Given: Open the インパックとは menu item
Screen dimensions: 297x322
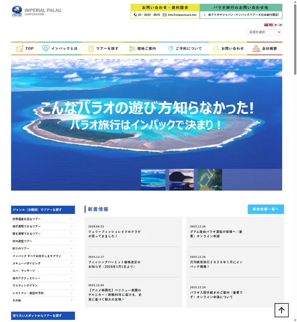Looking at the screenshot, I should coord(60,48).
